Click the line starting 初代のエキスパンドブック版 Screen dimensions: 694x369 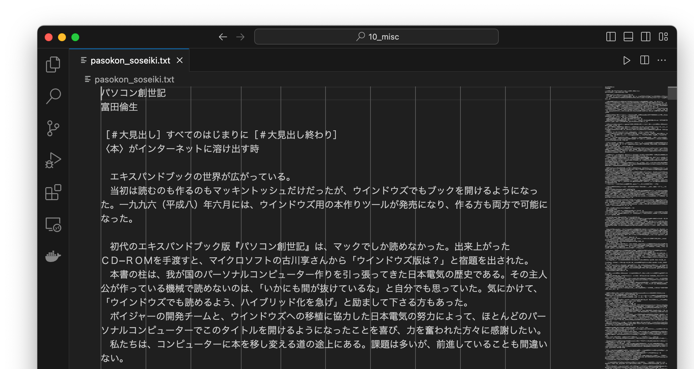point(310,246)
